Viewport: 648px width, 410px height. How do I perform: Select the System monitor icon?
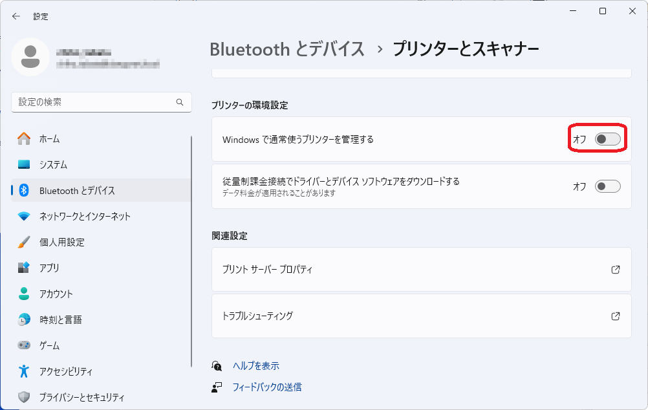coord(24,164)
